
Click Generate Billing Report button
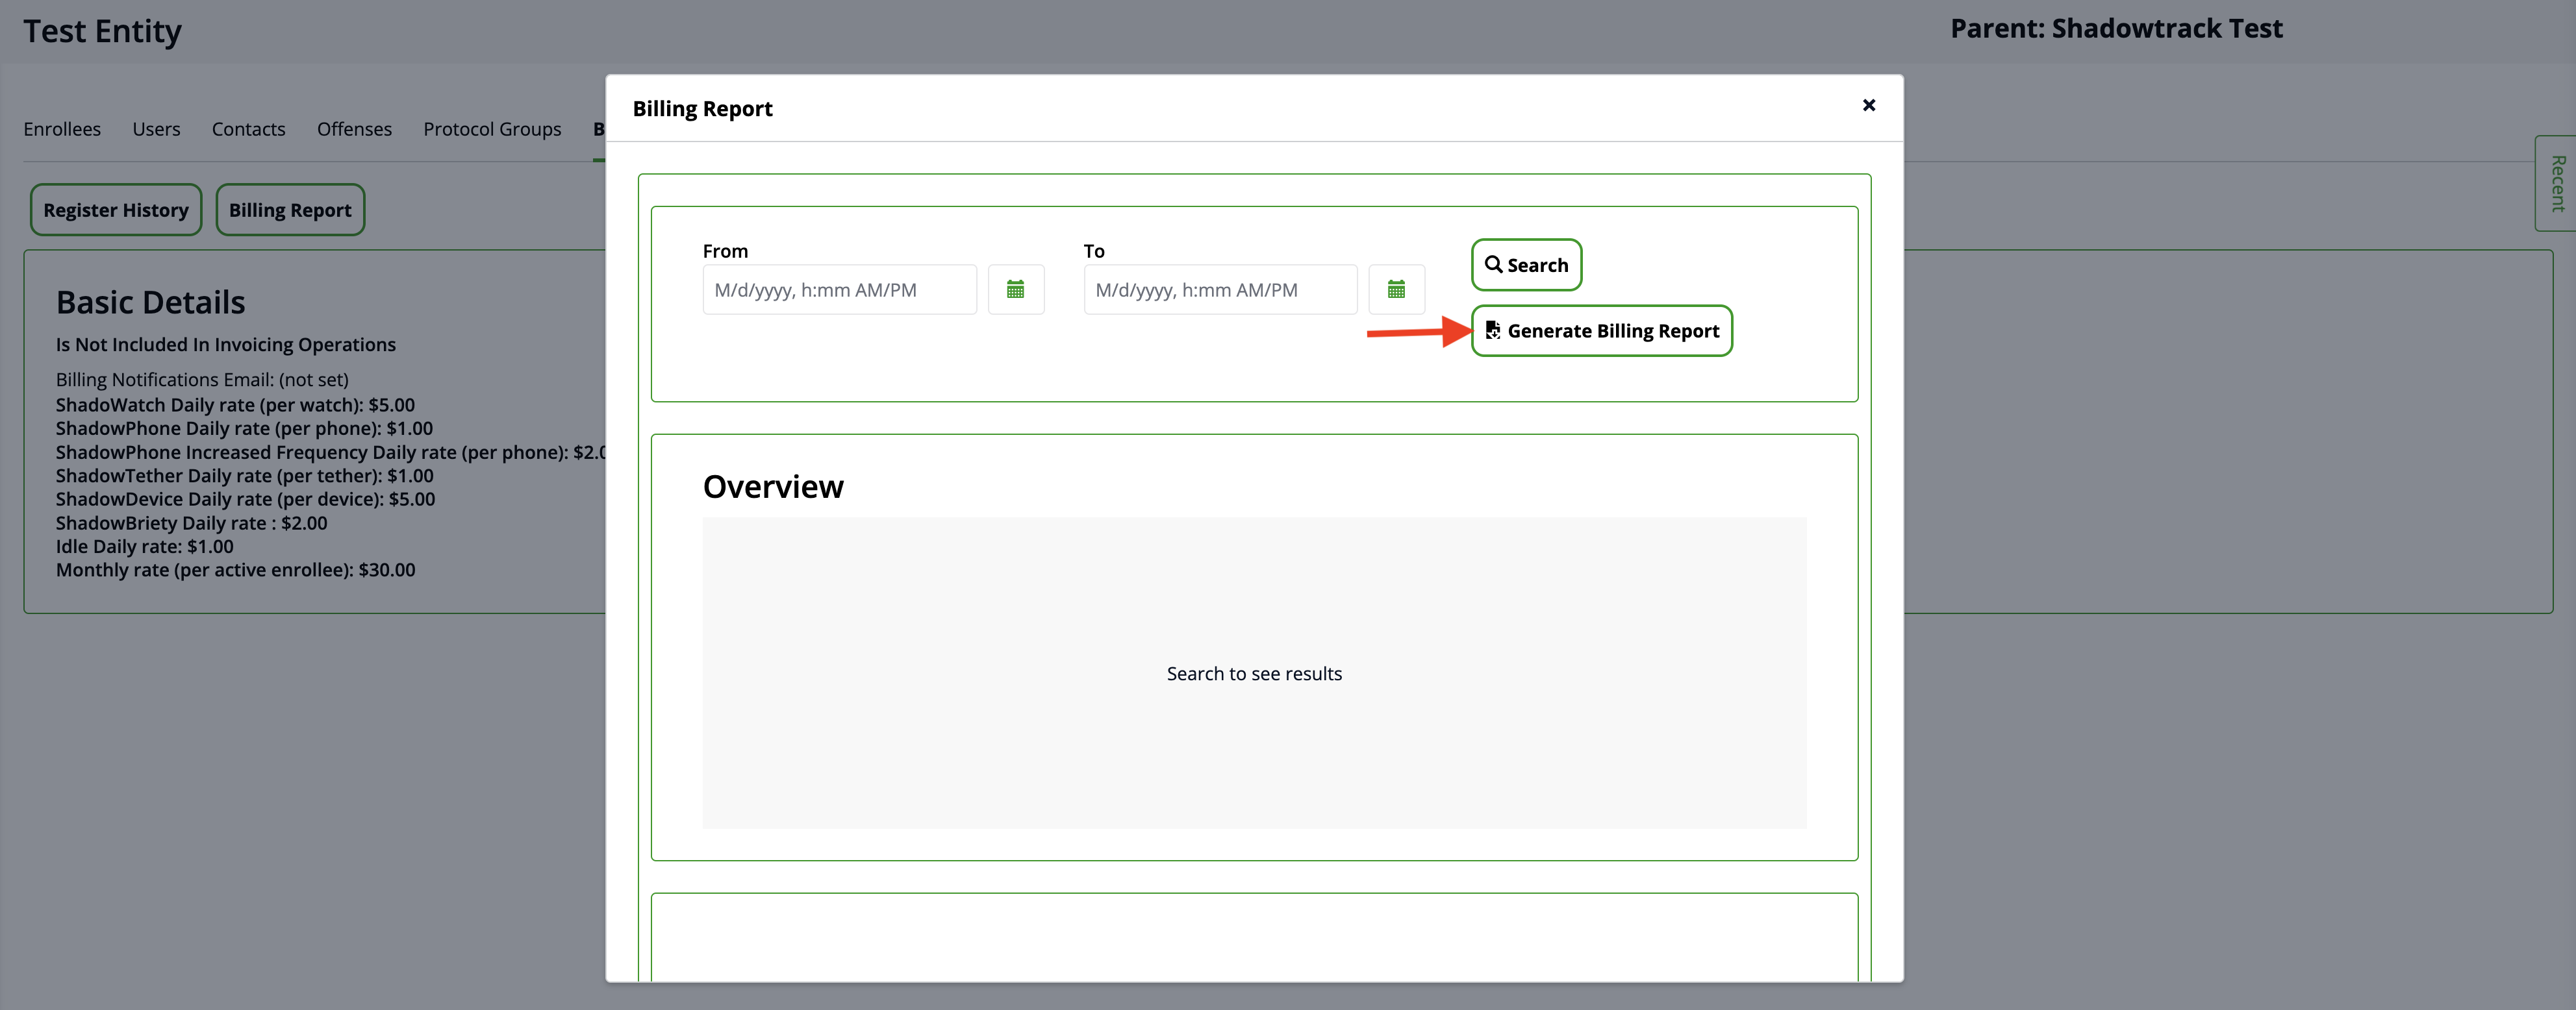point(1602,330)
